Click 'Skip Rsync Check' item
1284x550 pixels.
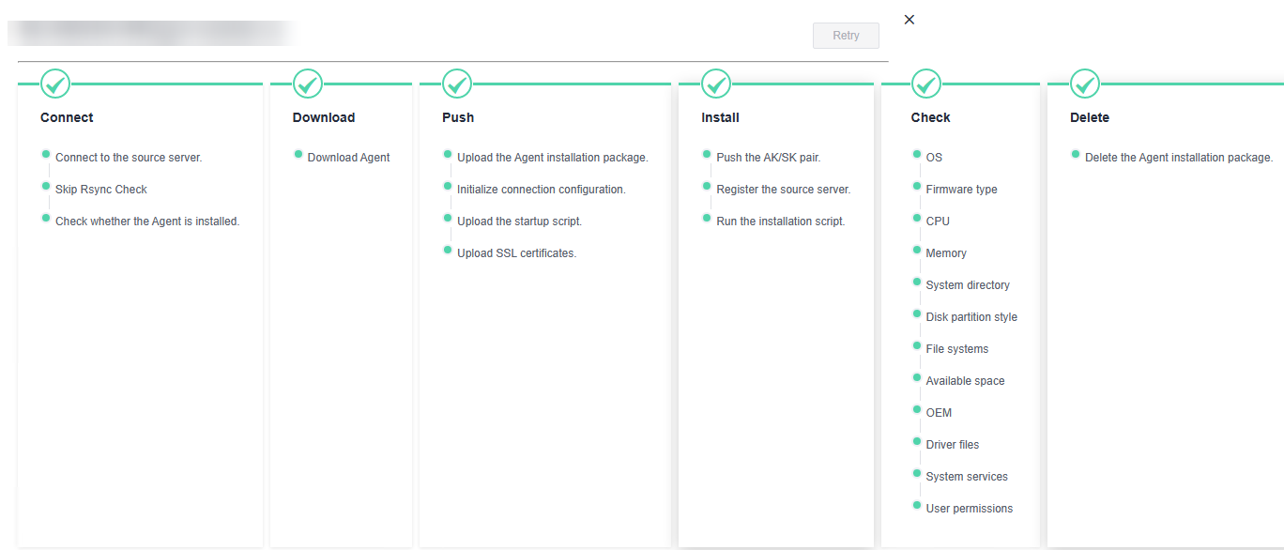[x=101, y=190]
